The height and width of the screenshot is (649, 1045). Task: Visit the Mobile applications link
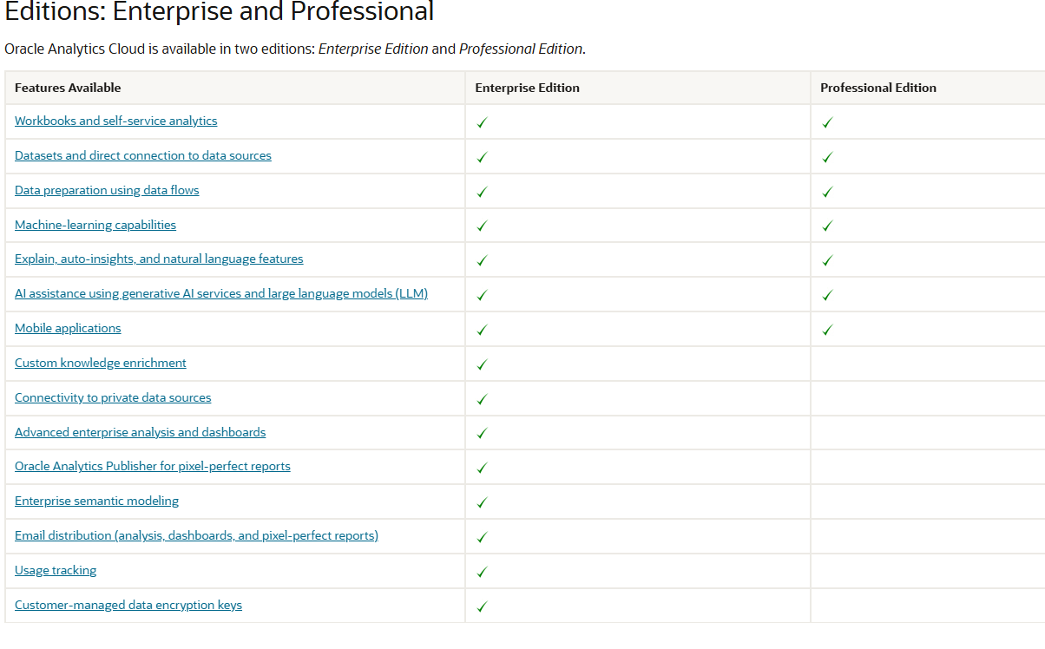(x=68, y=328)
